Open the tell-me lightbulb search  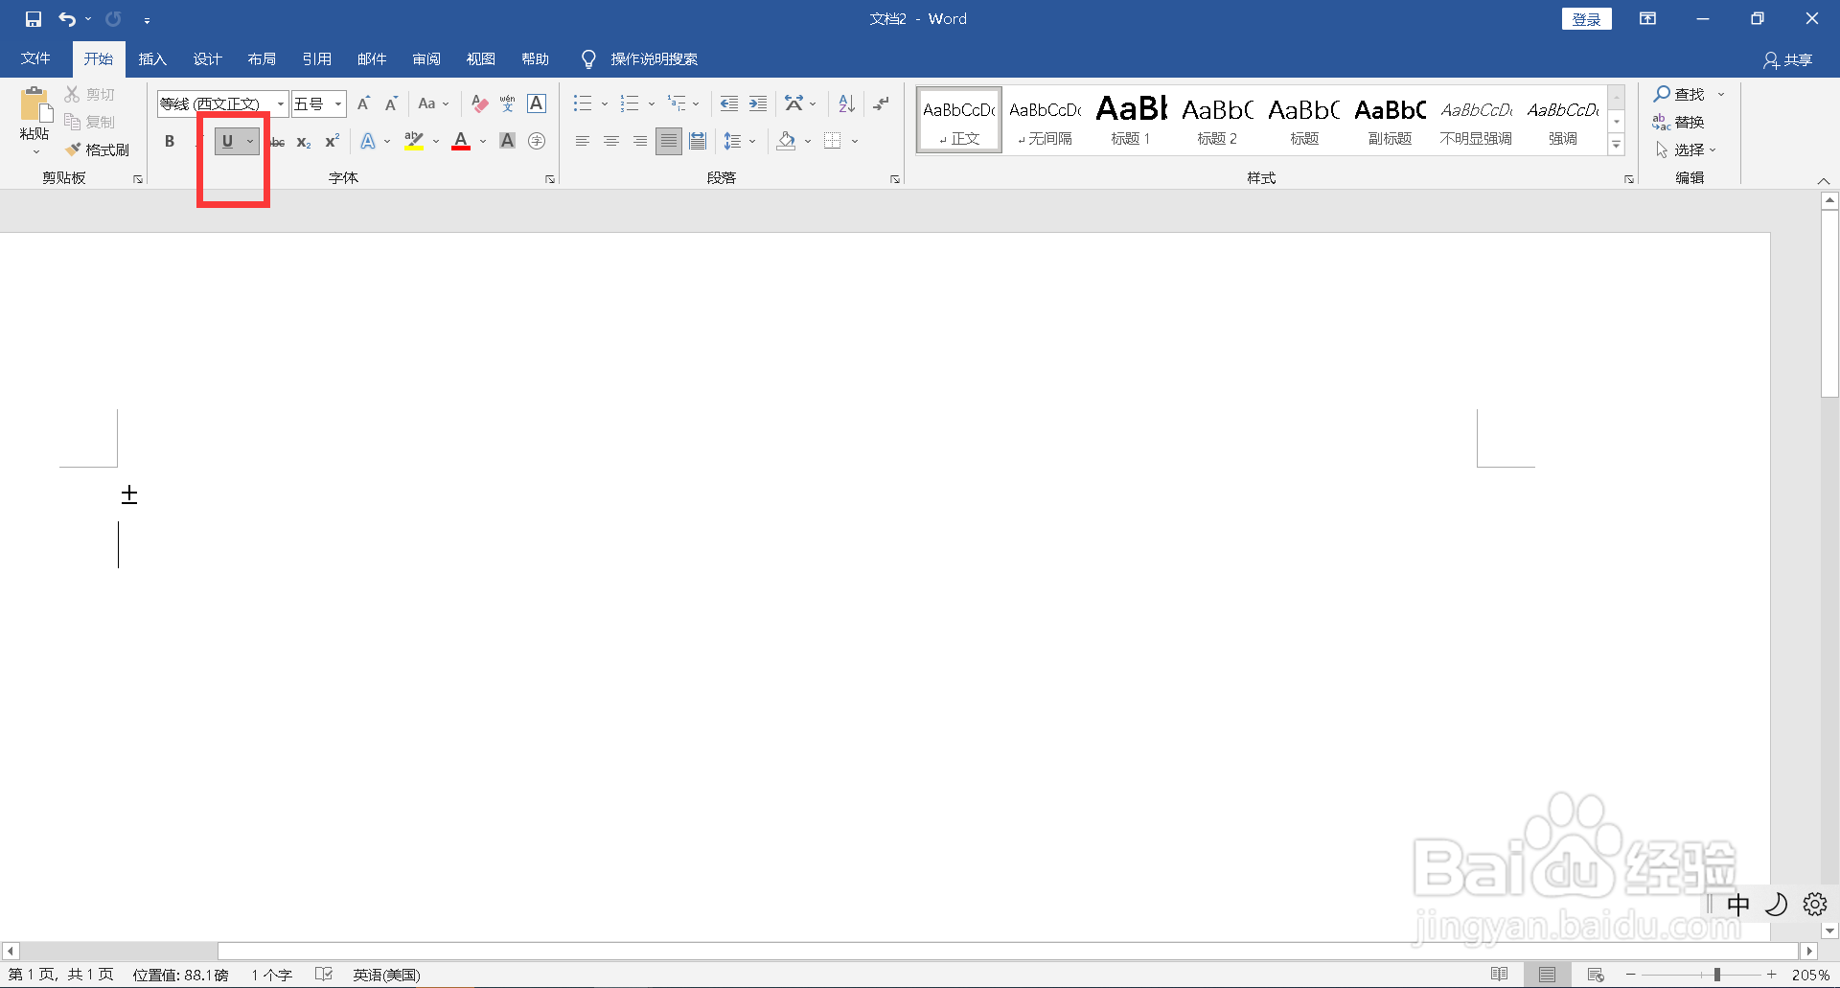click(x=588, y=59)
